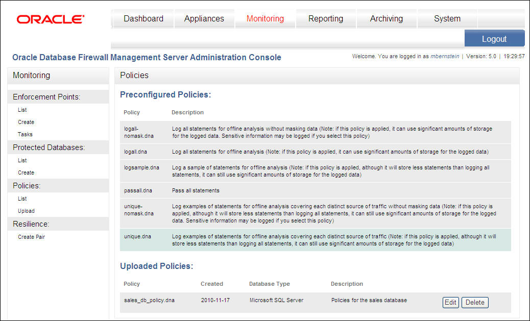Image resolution: width=530 pixels, height=321 pixels.
Task: Select the logall-nomask.dna policy
Action: [316, 133]
